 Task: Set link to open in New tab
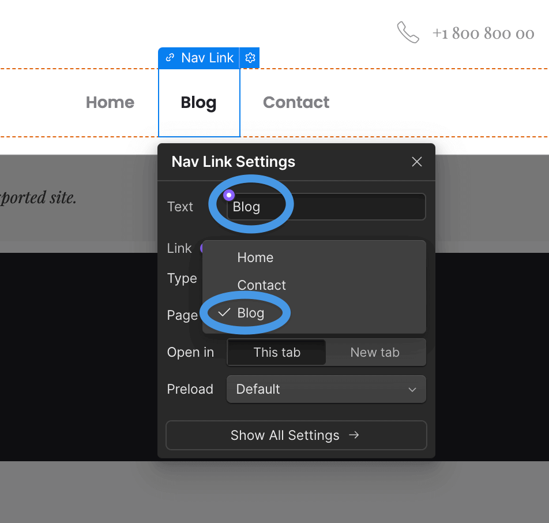(x=375, y=352)
